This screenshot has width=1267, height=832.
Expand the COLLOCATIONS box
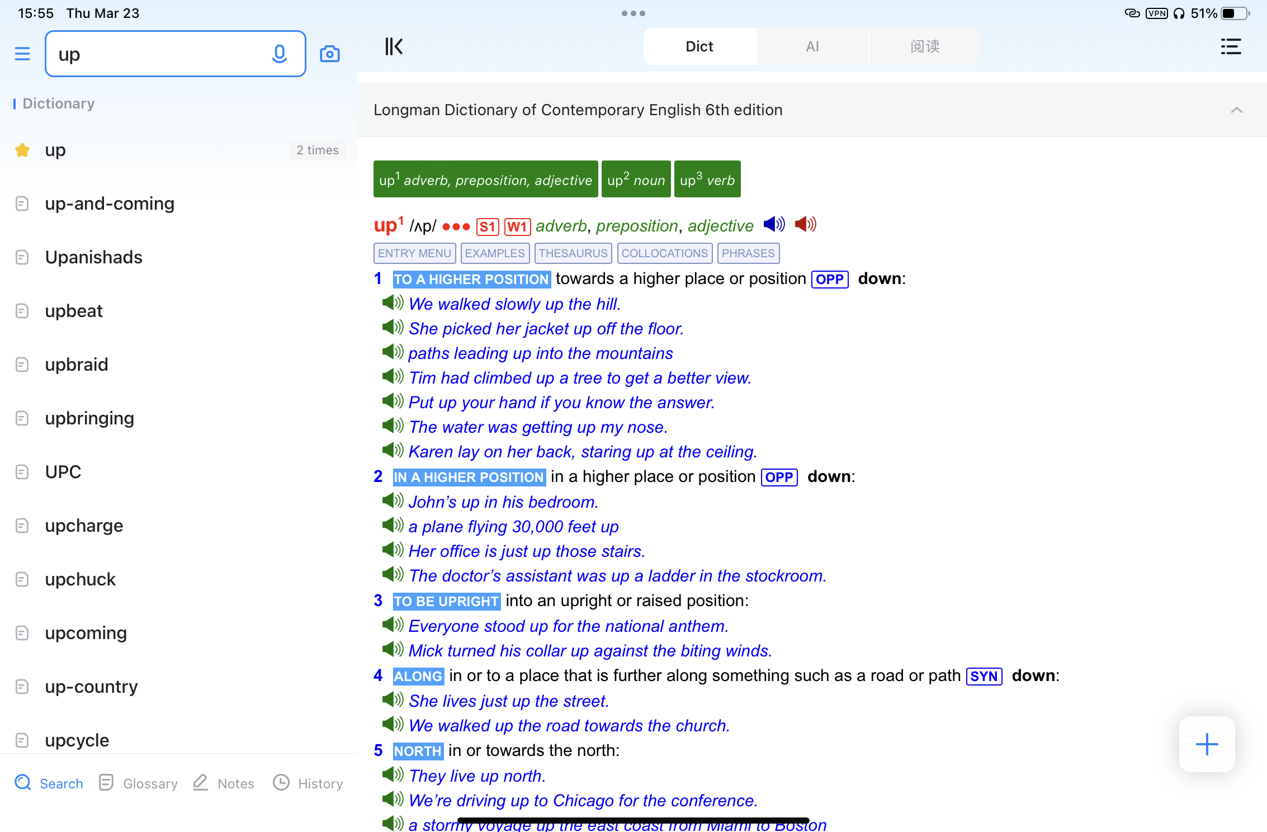pos(664,253)
